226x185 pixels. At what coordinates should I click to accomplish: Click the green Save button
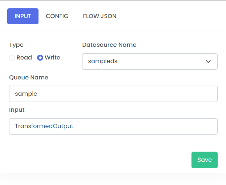(x=205, y=160)
